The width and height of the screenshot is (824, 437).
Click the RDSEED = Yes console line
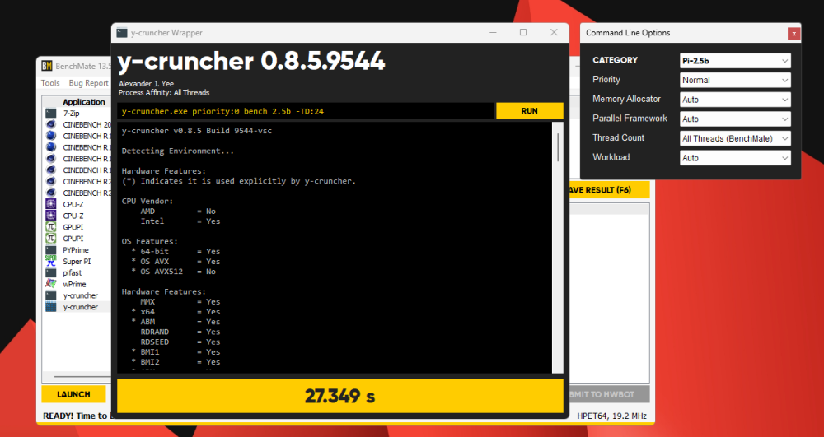(180, 342)
